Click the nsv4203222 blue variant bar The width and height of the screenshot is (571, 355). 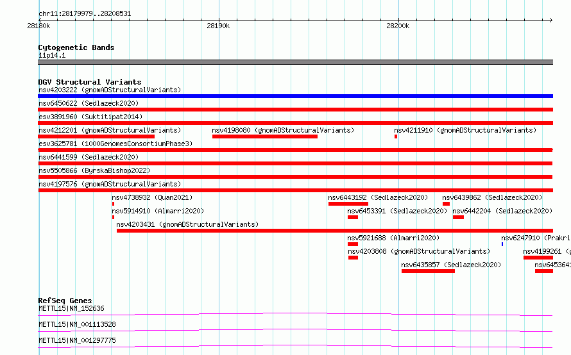(295, 96)
